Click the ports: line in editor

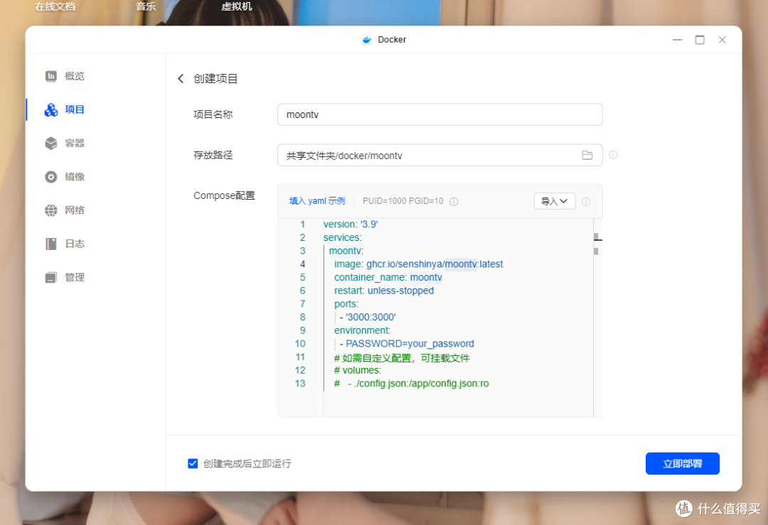point(346,304)
